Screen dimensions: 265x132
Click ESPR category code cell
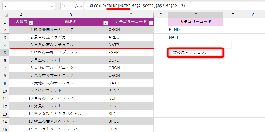pyautogui.click(x=131, y=53)
